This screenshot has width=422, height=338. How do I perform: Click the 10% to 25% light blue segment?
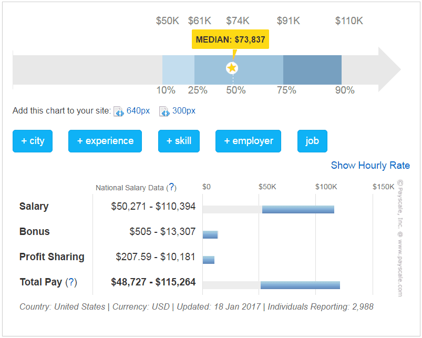coord(178,70)
